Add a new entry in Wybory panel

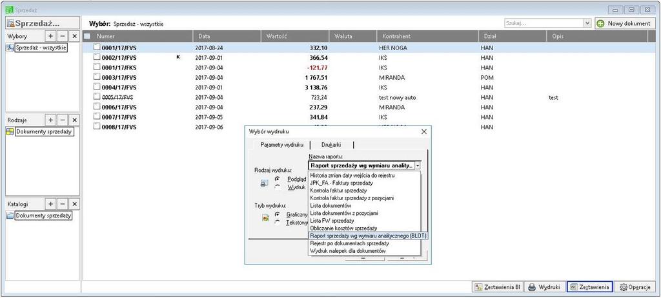click(x=50, y=36)
